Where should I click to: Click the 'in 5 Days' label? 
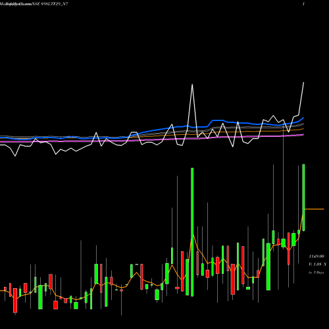point(316,272)
